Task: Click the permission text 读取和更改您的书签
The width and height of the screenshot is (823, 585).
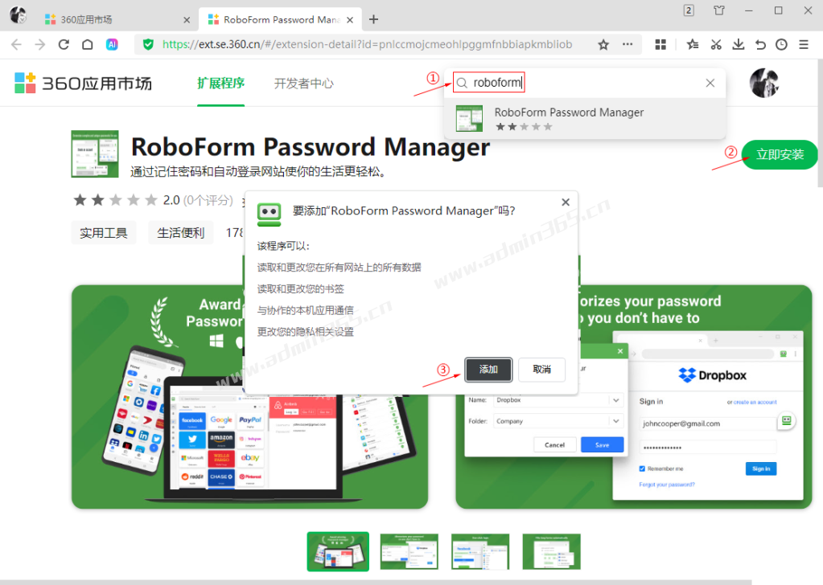Action: pyautogui.click(x=301, y=288)
